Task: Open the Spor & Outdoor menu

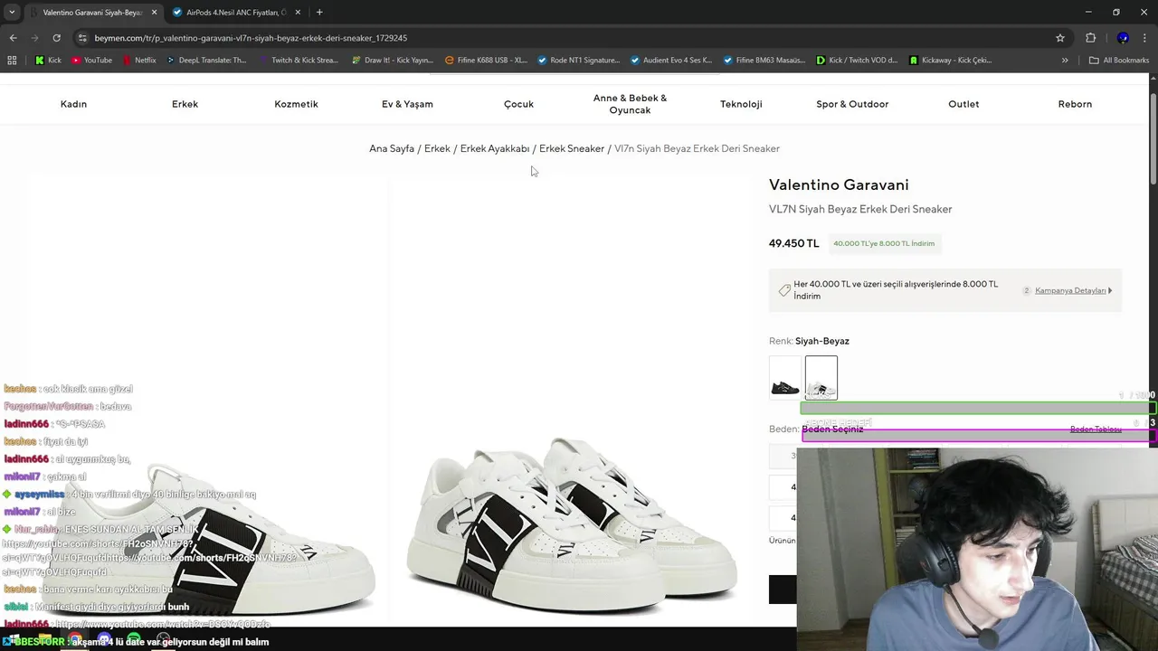Action: coord(852,104)
